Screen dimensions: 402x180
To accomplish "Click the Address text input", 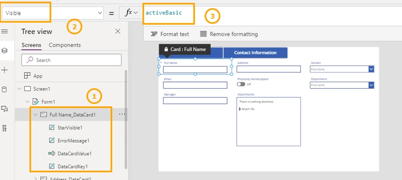I will pos(269,69).
